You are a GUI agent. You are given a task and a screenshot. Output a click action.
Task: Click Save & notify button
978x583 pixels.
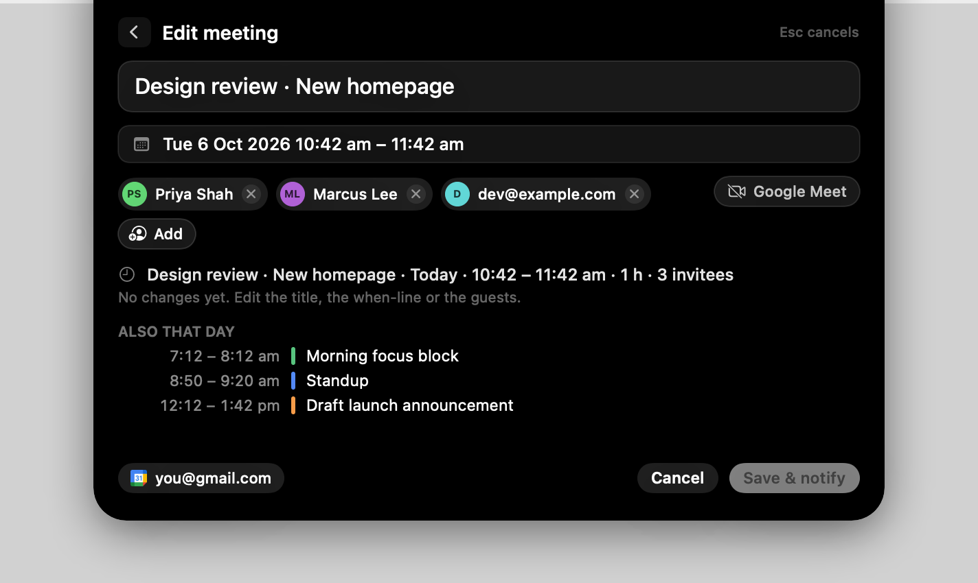[795, 478]
